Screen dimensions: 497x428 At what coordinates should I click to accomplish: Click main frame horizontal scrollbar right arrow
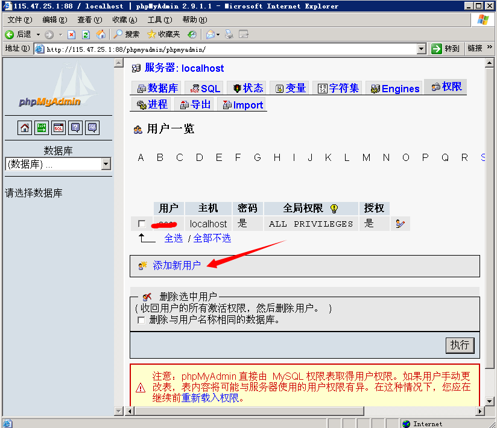(x=480, y=411)
